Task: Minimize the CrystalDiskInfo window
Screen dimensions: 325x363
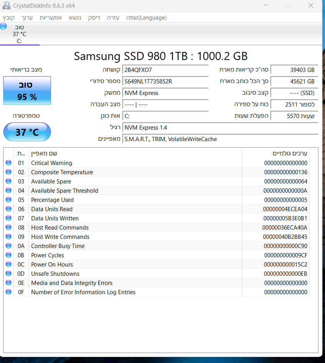Action: [x=266, y=5]
